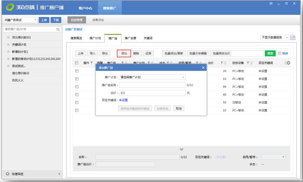Click the 取消 button in dialog

pos(178,108)
